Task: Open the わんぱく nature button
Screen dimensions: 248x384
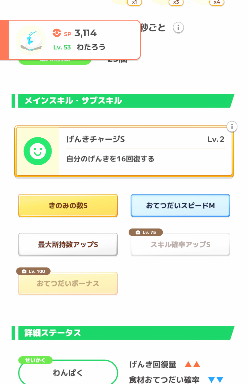Action: tap(68, 373)
